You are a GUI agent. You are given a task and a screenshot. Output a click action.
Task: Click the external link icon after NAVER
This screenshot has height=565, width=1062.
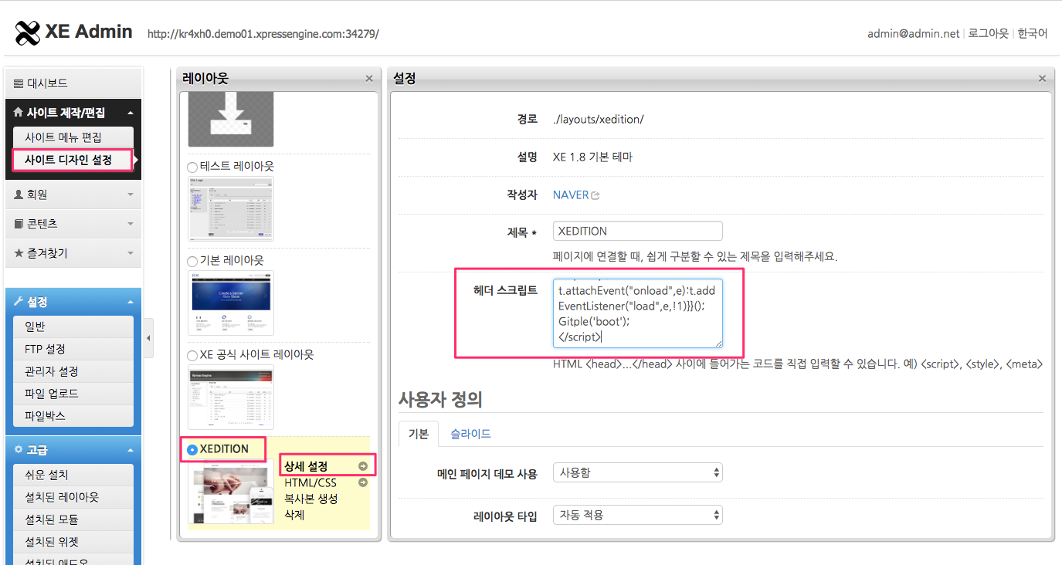coord(595,196)
